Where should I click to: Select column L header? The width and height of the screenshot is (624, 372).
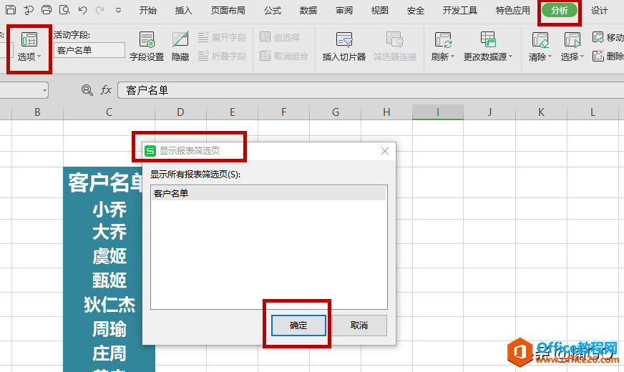(593, 112)
